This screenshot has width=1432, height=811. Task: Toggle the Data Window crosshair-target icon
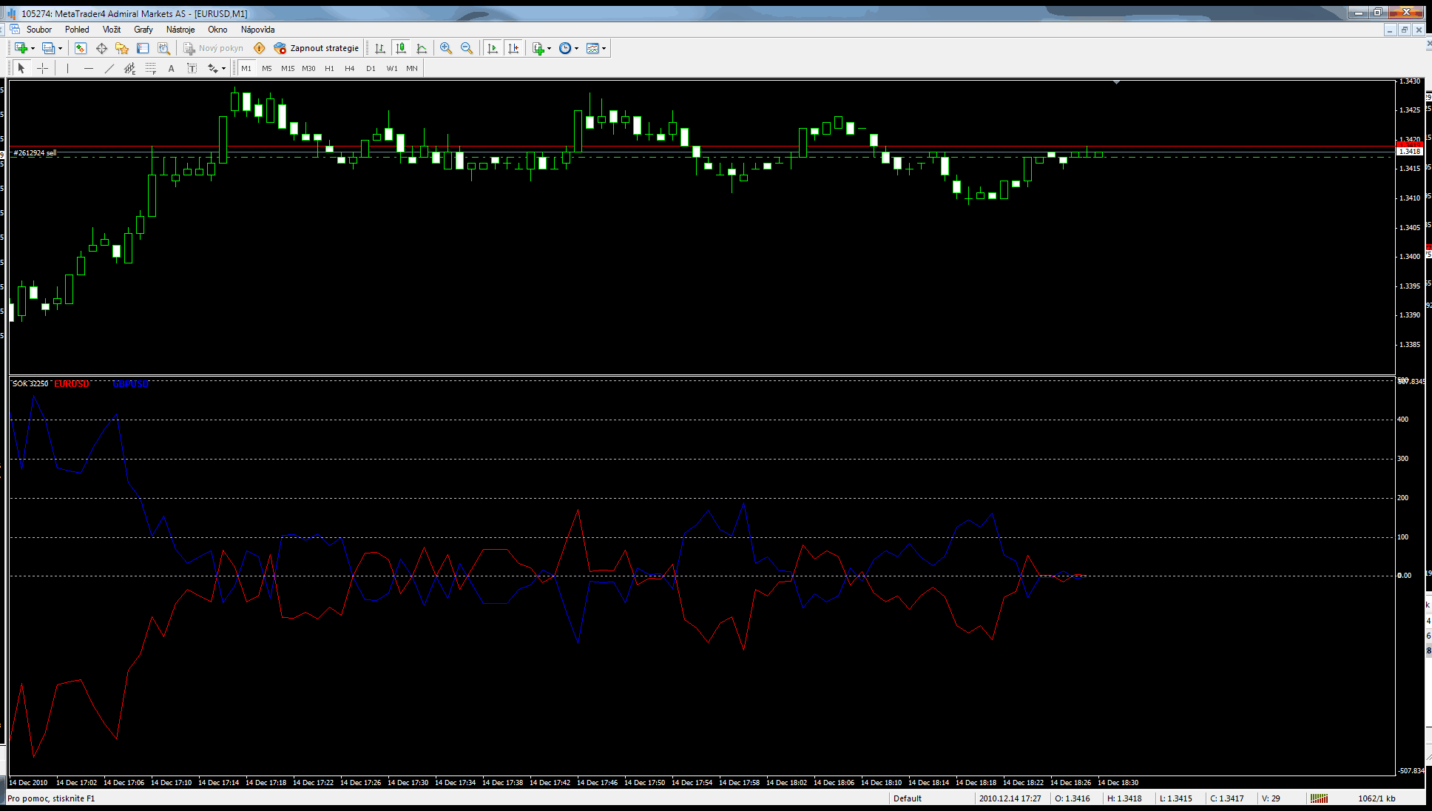pos(101,48)
